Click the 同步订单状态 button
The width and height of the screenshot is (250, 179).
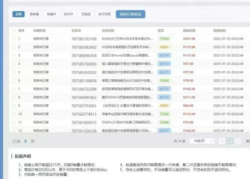tap(131, 14)
